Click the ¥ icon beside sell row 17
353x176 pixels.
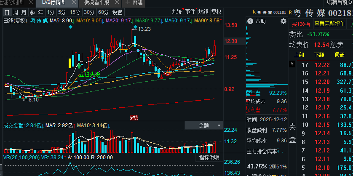pos(292,64)
